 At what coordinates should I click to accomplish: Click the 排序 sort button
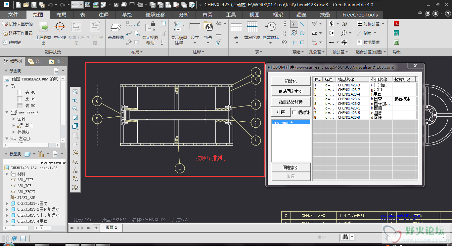tap(281, 112)
